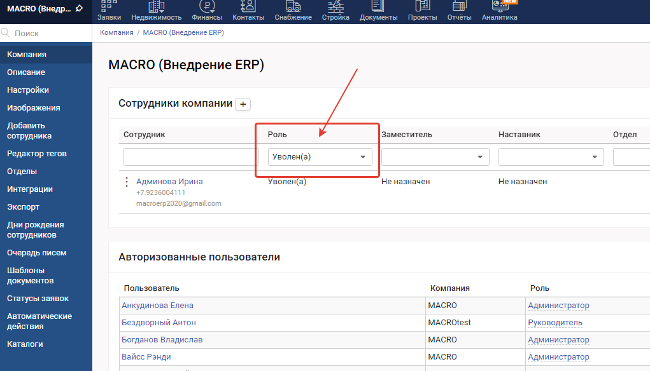The height and width of the screenshot is (371, 650).
Task: Open Редактор тегов in the sidebar
Action: point(37,154)
